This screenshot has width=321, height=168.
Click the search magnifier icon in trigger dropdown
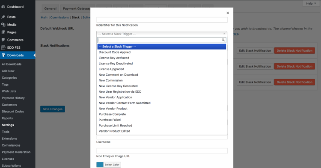click(x=223, y=40)
